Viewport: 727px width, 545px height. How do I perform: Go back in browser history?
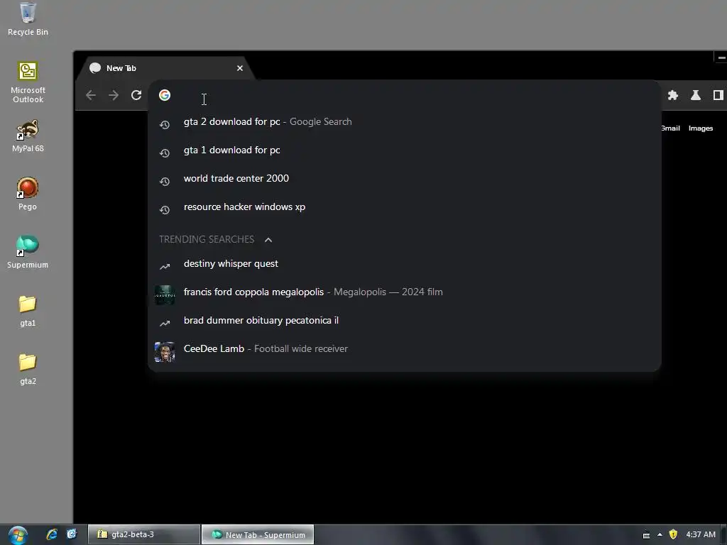(x=91, y=96)
